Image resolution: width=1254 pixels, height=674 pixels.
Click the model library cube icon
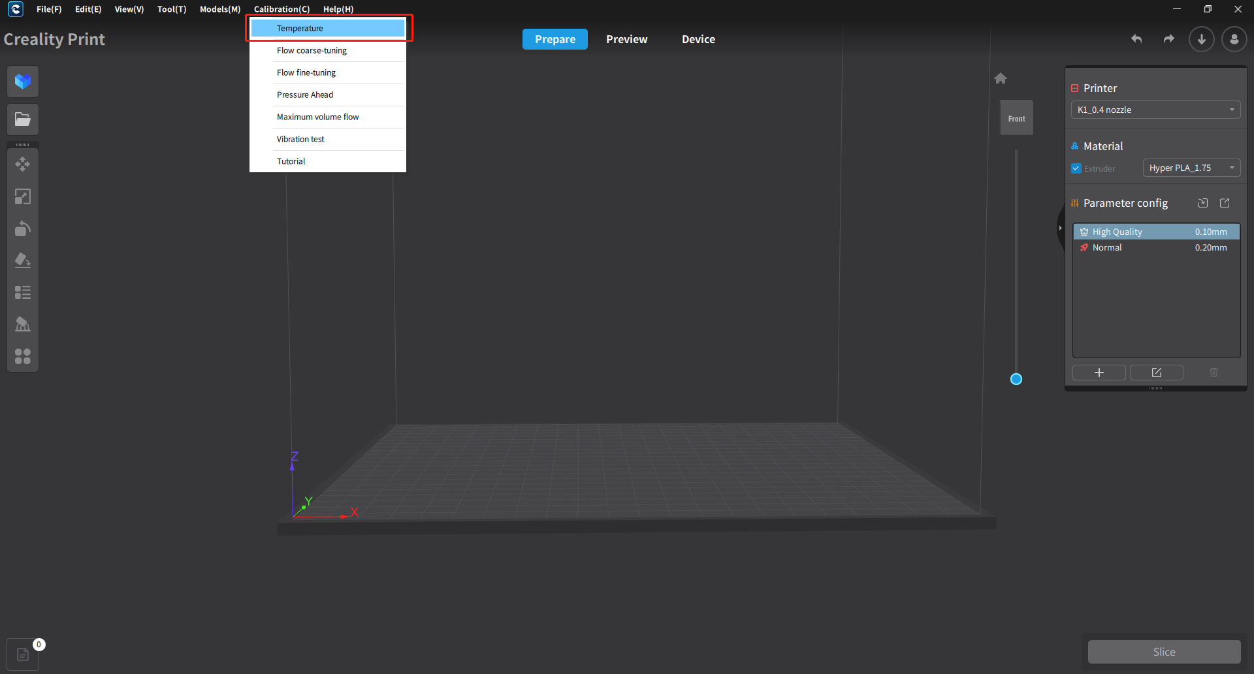(x=23, y=82)
